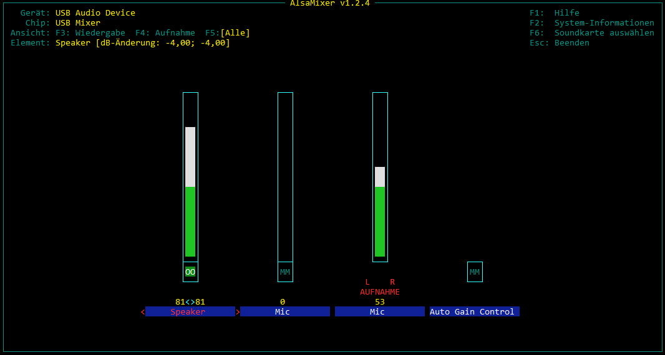Screen dimensions: 665x355
Task: Click the L capture channel indicator
Action: pos(367,282)
